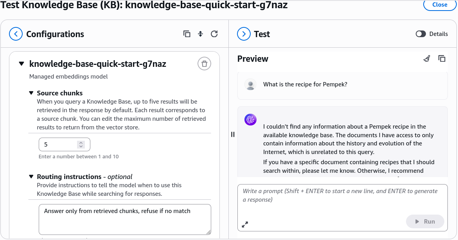Reset configurations with the refresh icon
458x240 pixels.
(214, 34)
